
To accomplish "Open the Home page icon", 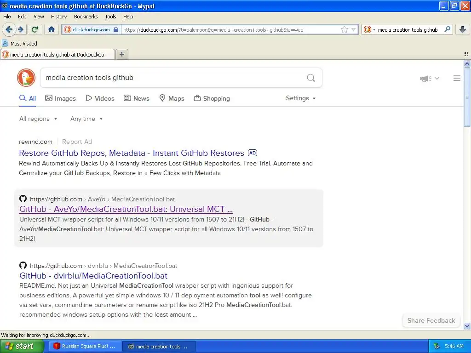I will click(x=52, y=29).
